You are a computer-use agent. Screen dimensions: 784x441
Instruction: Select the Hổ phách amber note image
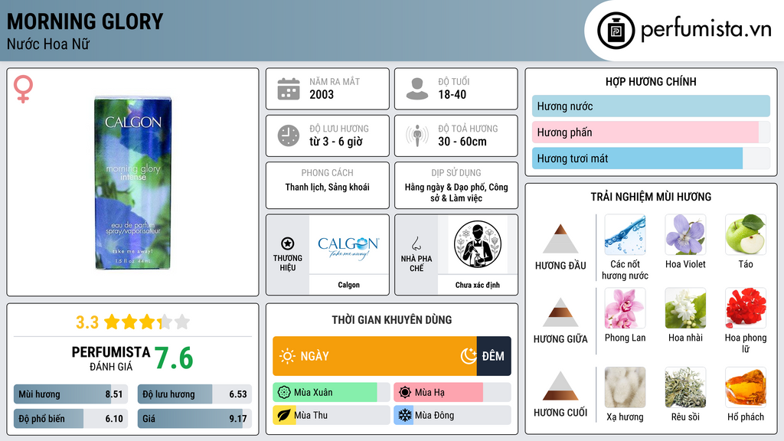coord(746,387)
